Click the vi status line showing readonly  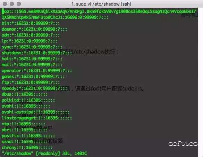point(44,154)
